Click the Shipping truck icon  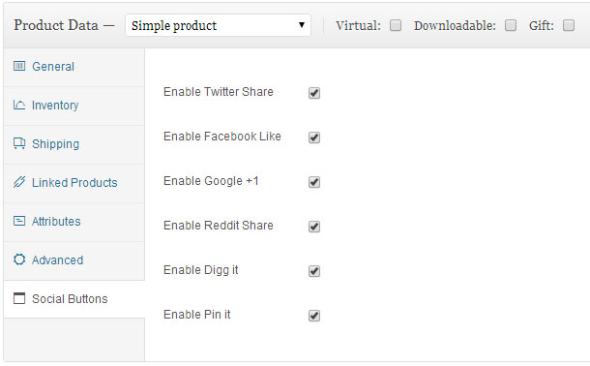(x=19, y=143)
